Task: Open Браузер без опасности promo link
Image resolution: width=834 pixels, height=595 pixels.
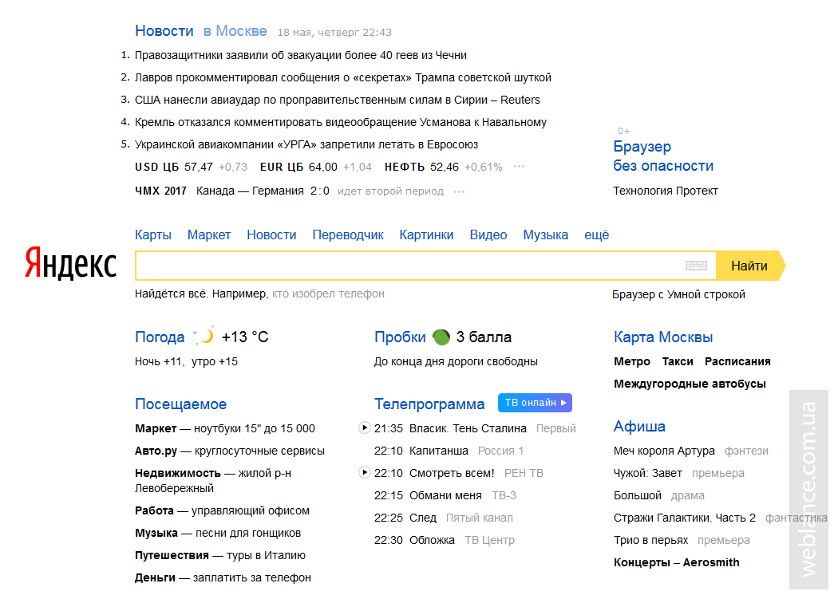Action: point(662,156)
